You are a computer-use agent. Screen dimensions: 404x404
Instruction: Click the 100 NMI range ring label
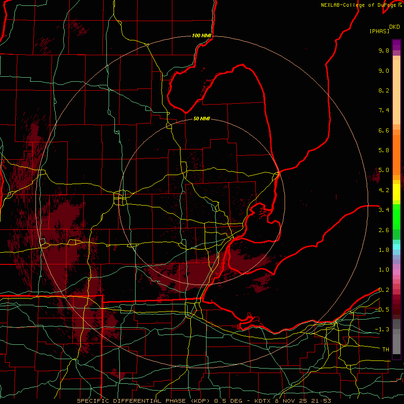pyautogui.click(x=202, y=35)
